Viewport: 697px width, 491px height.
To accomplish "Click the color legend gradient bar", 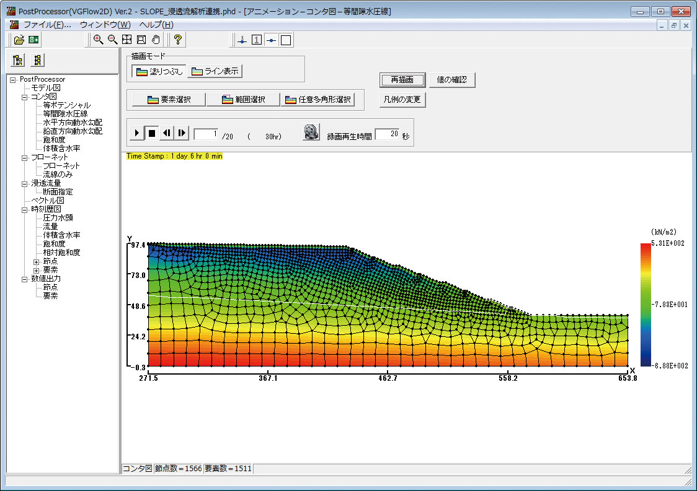I will pos(645,304).
